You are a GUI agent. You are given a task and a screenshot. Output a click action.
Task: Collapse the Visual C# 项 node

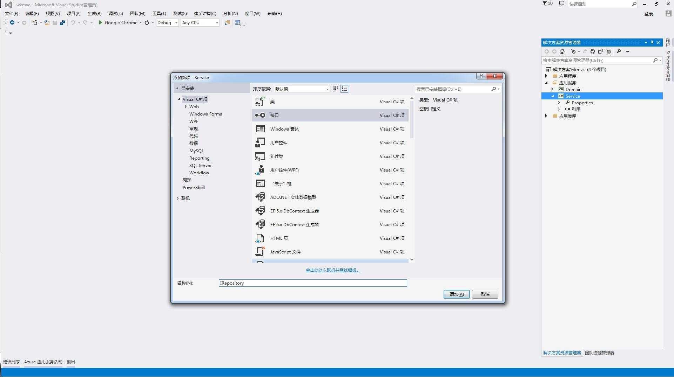coord(179,99)
